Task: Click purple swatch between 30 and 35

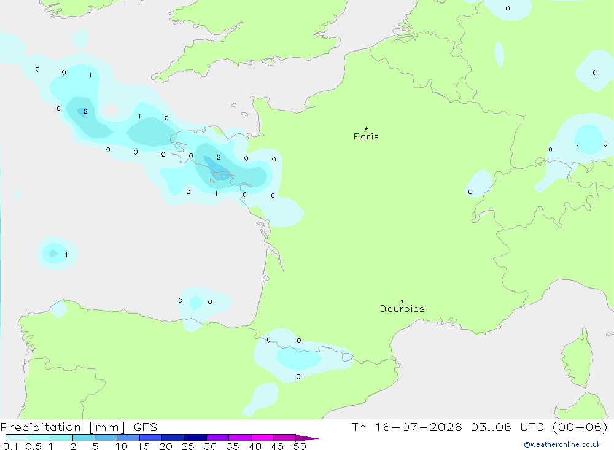Action: [218, 438]
